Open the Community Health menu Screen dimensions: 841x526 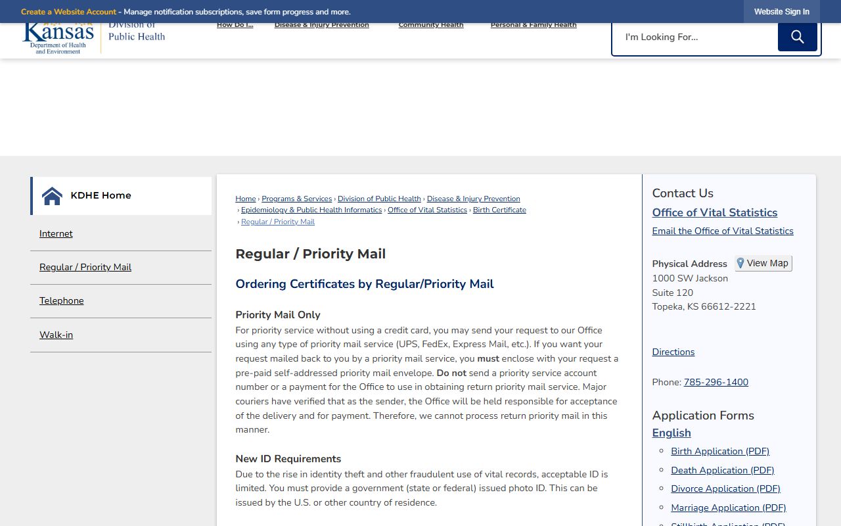coord(431,25)
